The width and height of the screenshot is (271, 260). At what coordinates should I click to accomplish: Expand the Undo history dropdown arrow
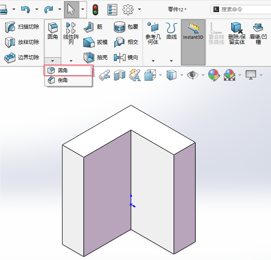pos(37,9)
